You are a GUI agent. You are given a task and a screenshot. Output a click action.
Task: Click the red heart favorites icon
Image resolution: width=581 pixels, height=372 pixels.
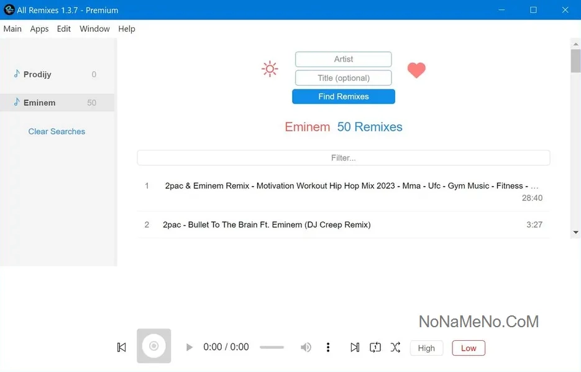pyautogui.click(x=416, y=70)
